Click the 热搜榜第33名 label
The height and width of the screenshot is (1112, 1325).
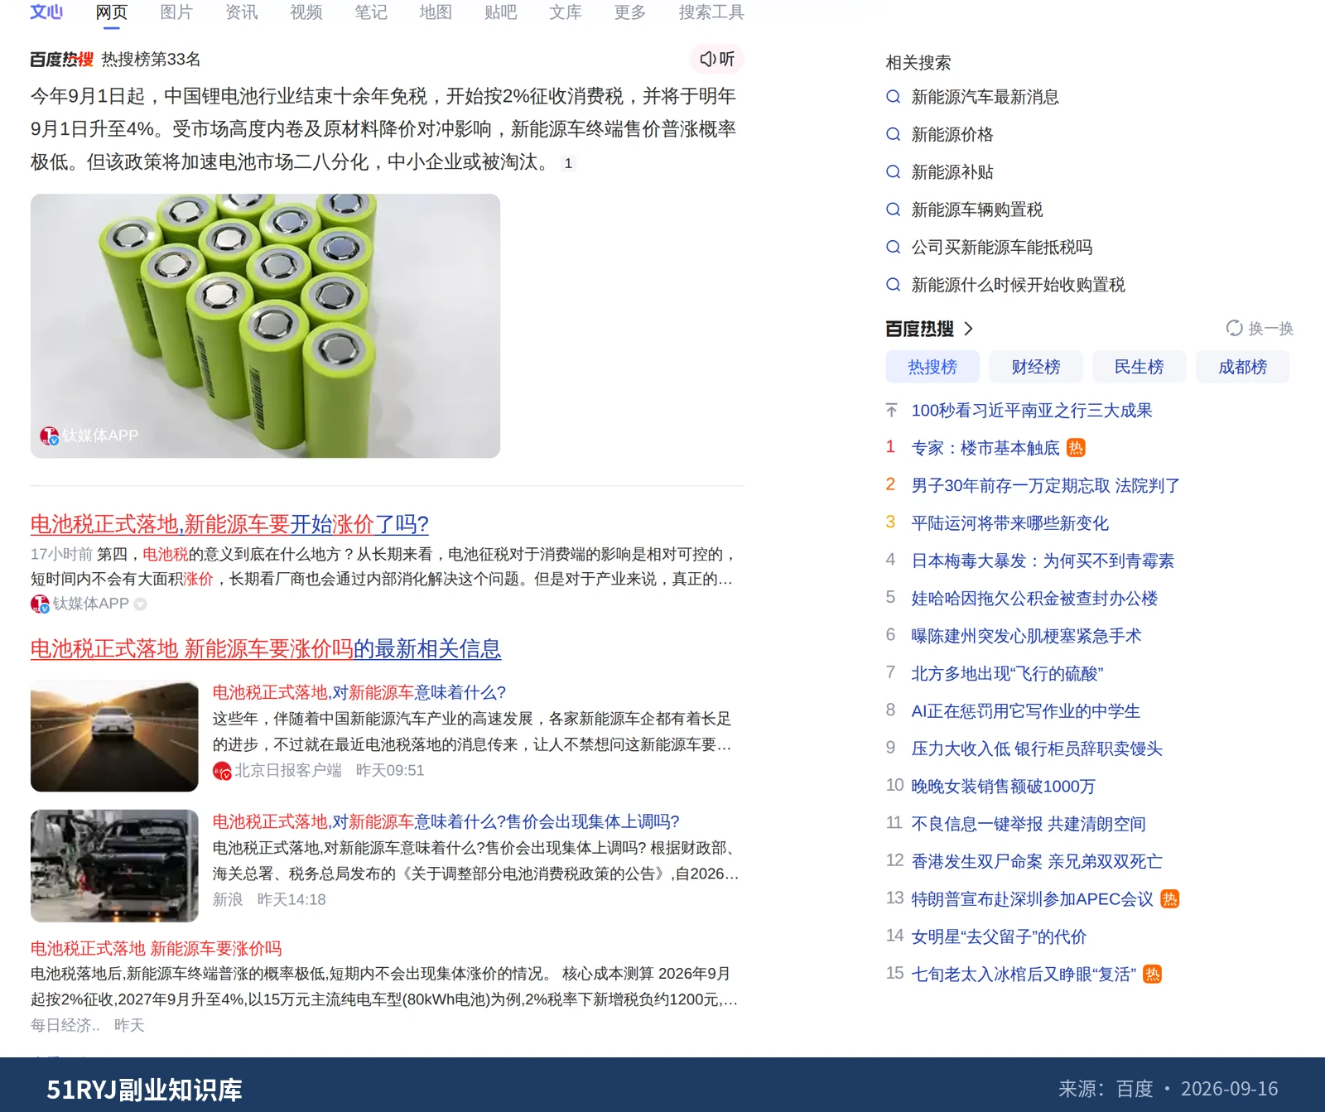(151, 60)
